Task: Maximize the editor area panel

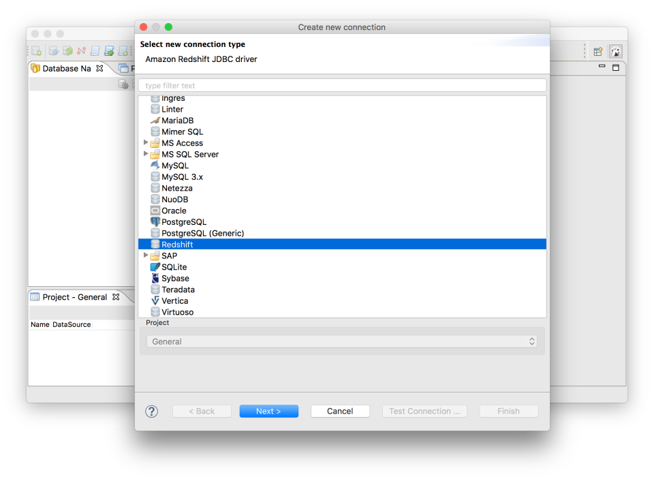Action: [616, 67]
